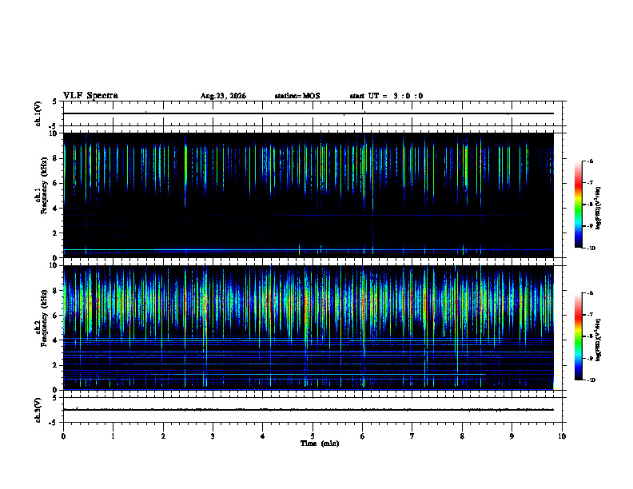Click time axis tick label "3"
This screenshot has height=489, width=633.
(213, 436)
